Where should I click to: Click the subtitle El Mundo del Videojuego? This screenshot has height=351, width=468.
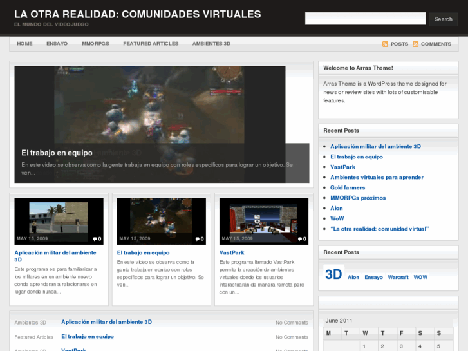click(x=51, y=24)
